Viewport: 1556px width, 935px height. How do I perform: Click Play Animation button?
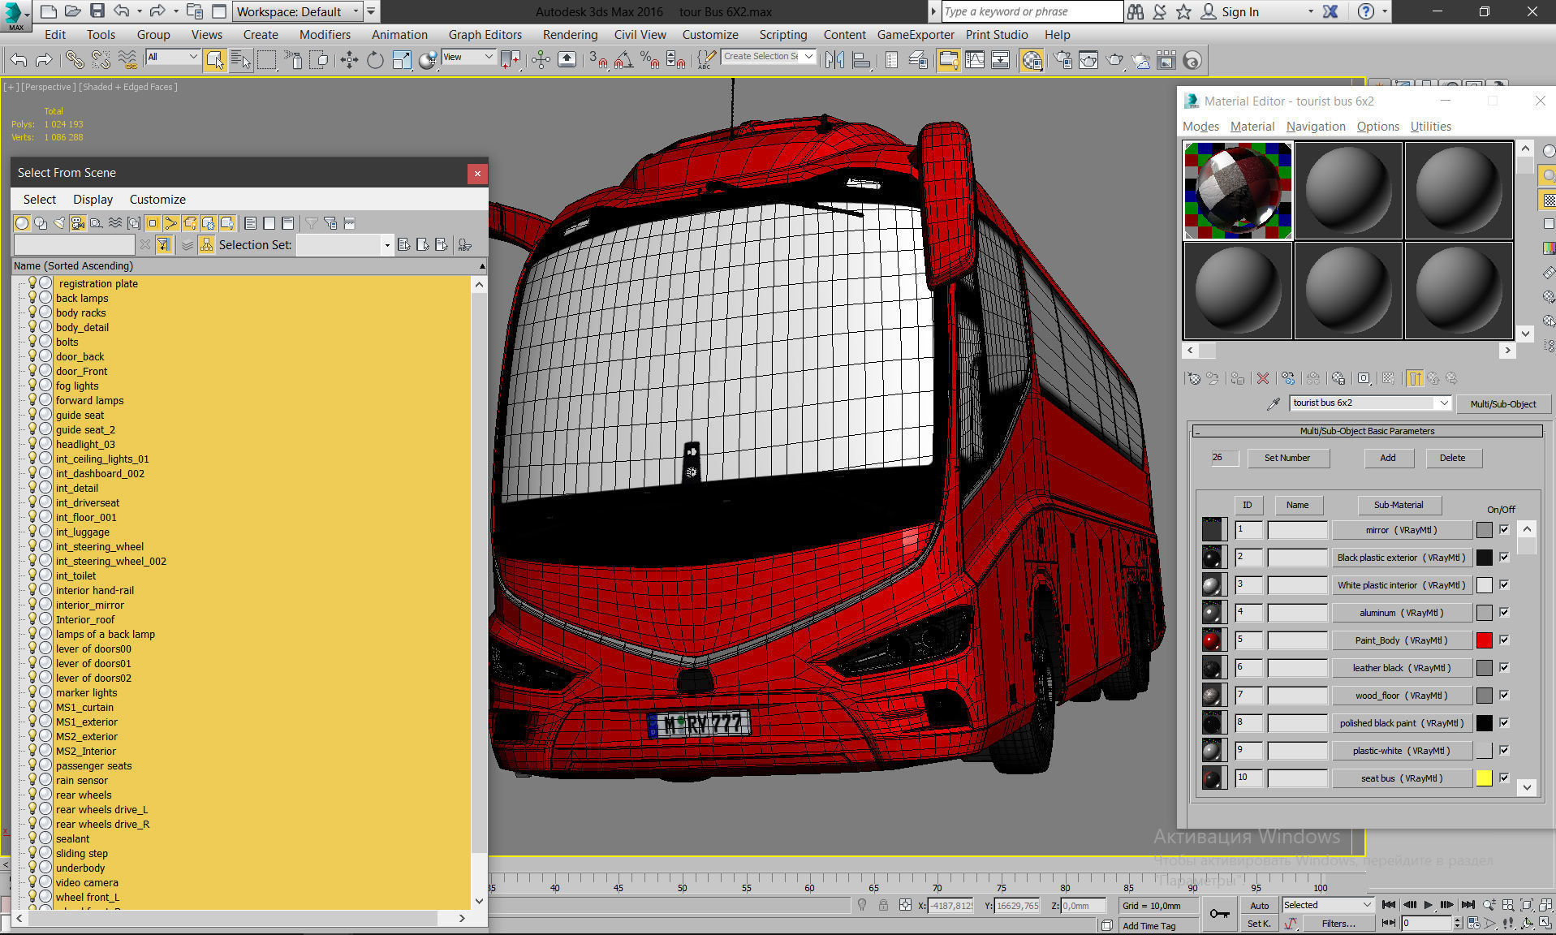1429,905
